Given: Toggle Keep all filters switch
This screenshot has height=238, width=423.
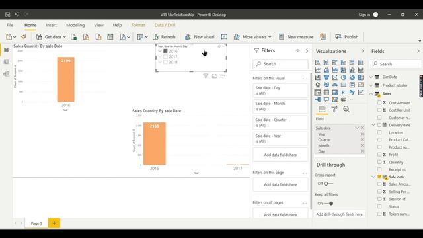Looking at the screenshot, I should click(328, 204).
